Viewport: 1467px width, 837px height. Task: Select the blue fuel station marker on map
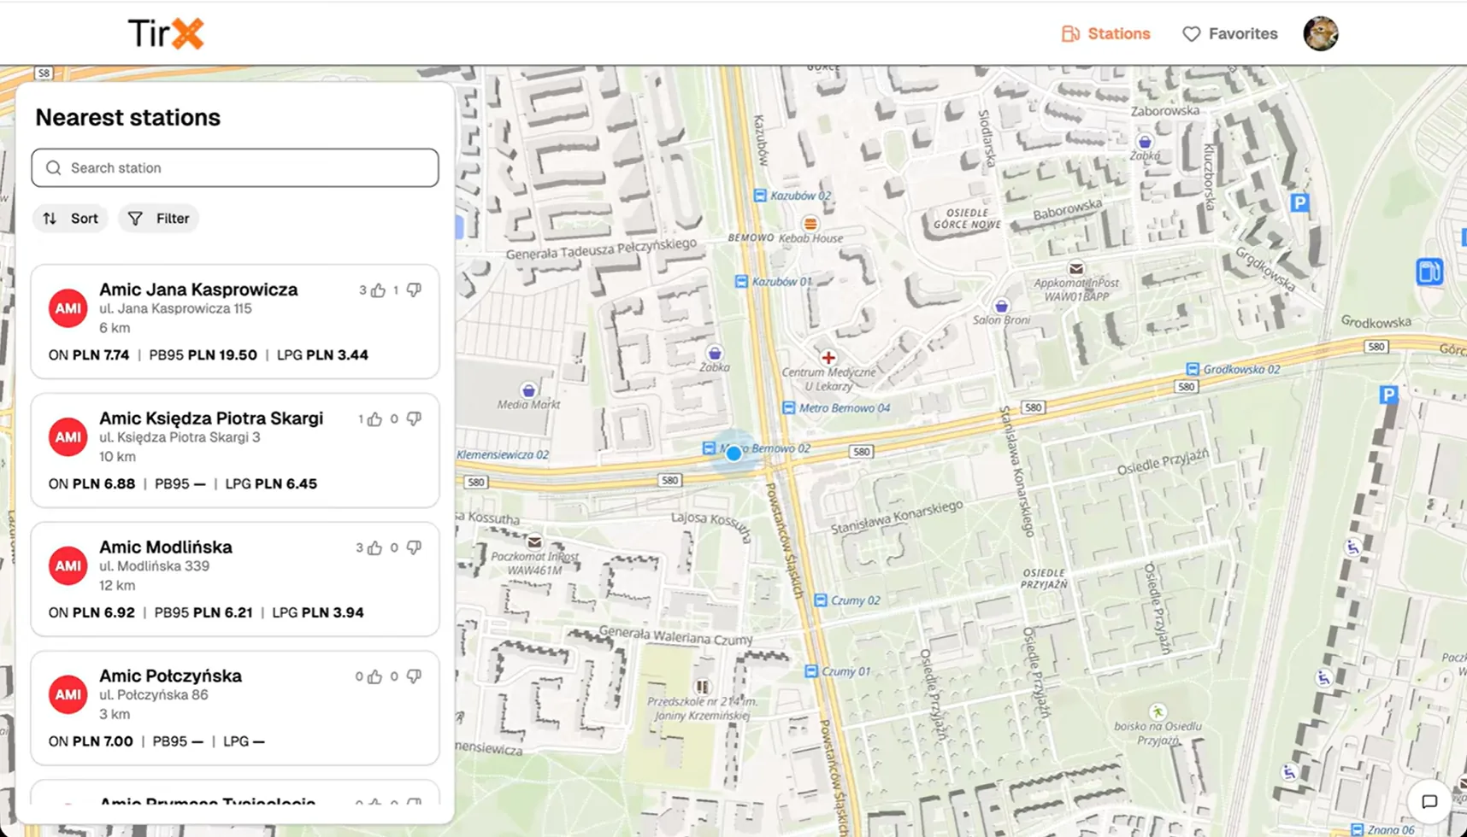point(1429,272)
